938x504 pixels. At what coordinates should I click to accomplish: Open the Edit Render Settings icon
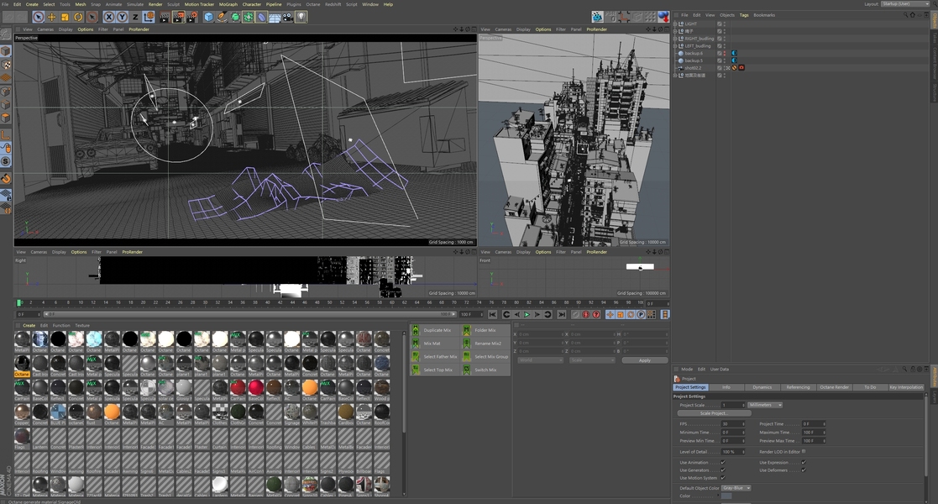[x=191, y=17]
